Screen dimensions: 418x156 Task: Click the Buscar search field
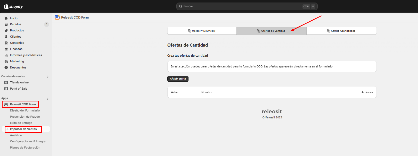coord(247,6)
